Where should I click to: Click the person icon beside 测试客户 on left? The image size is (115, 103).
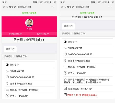click(7, 65)
